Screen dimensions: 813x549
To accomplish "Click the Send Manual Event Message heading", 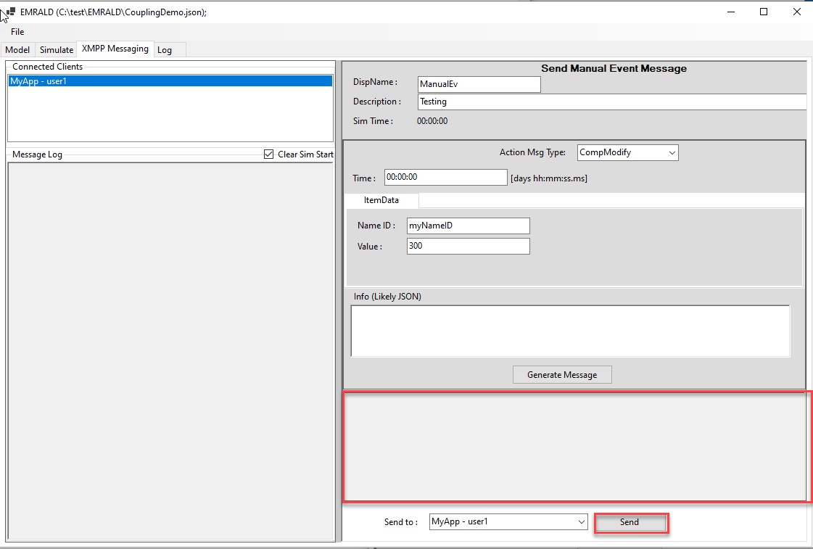I will click(x=614, y=68).
